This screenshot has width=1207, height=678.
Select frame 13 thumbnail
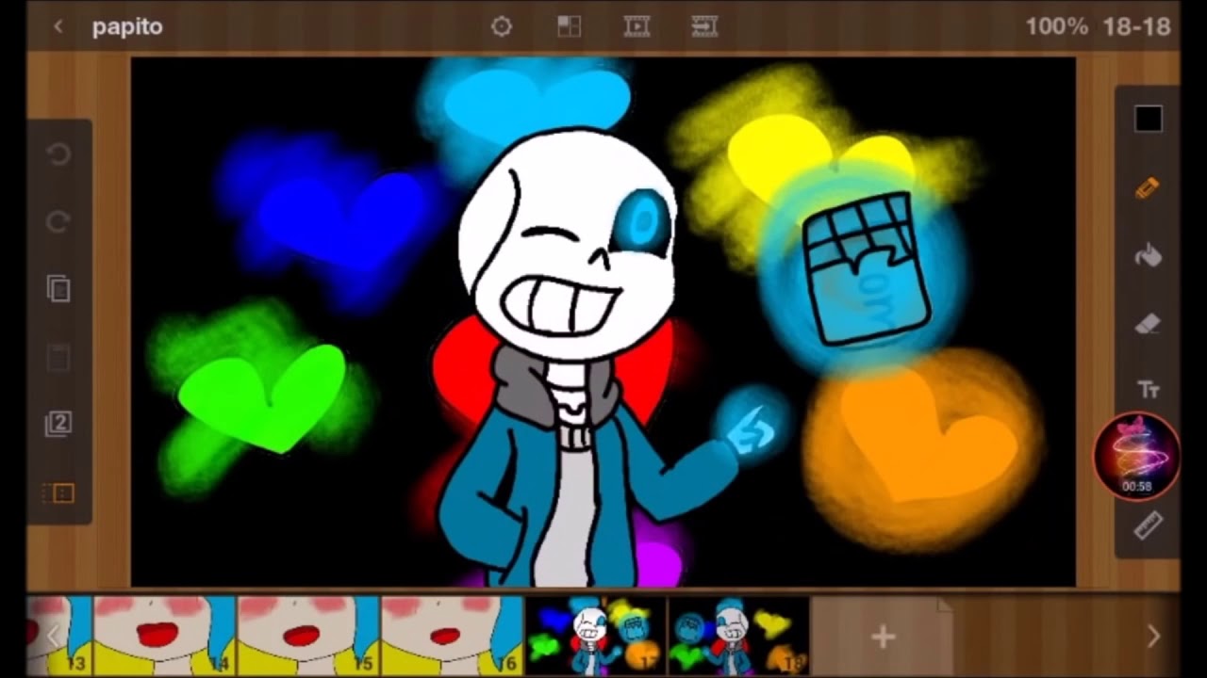59,636
